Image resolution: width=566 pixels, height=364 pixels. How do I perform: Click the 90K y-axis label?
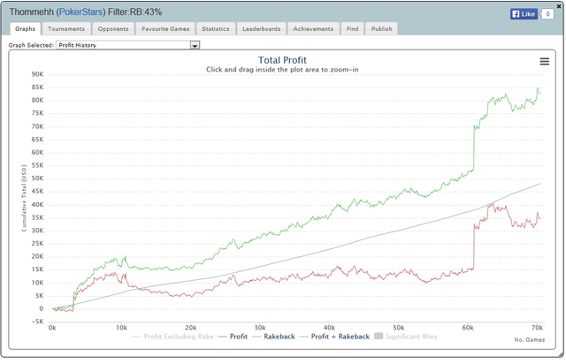coord(37,74)
